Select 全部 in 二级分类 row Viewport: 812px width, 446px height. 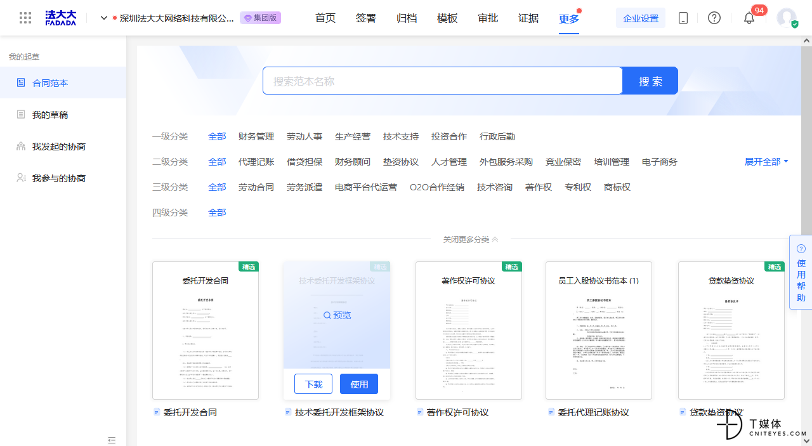[x=217, y=162]
